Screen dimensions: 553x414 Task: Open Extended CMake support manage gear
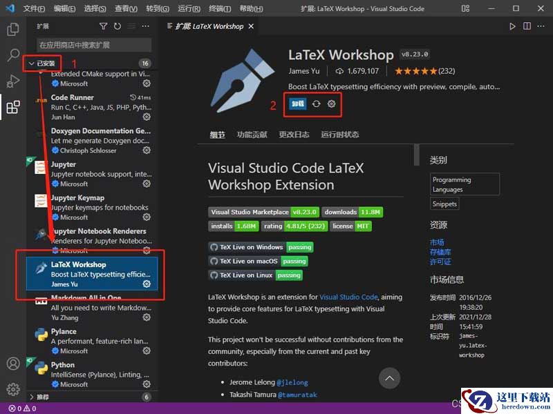coord(147,83)
